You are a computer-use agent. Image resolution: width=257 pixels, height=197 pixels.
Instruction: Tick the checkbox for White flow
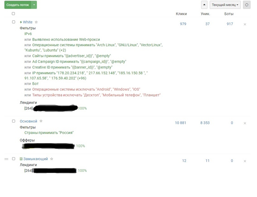(x=14, y=22)
